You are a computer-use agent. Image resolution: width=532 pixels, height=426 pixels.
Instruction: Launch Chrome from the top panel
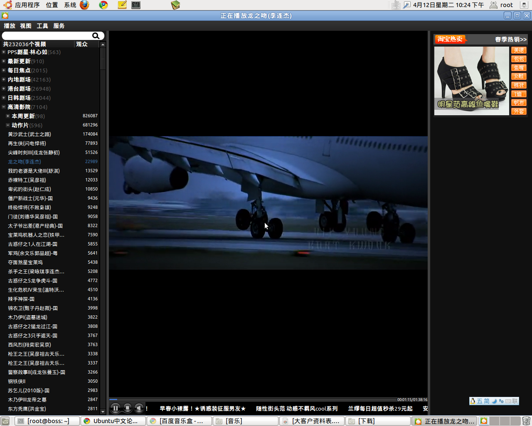pyautogui.click(x=103, y=5)
